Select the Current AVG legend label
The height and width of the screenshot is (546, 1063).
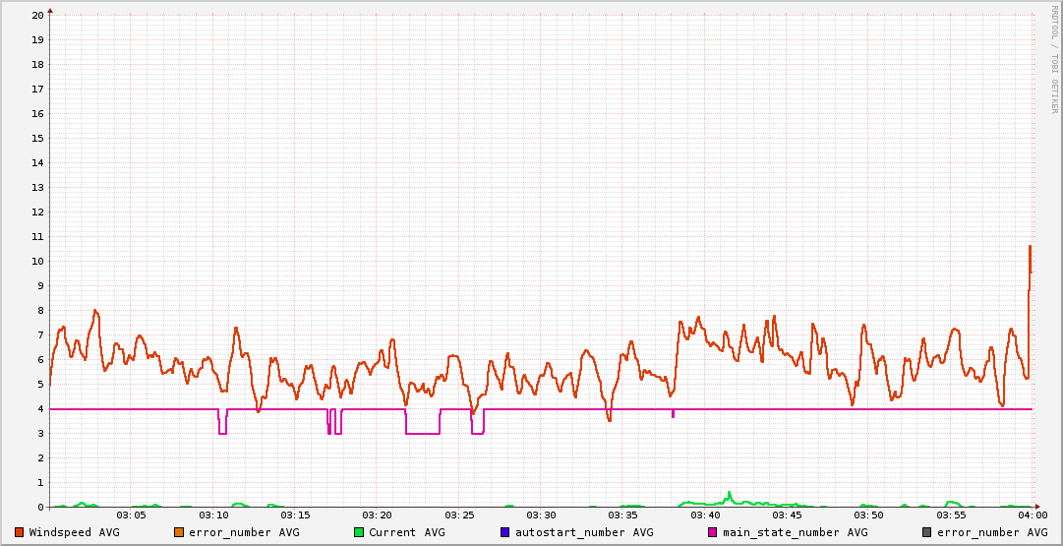(407, 532)
